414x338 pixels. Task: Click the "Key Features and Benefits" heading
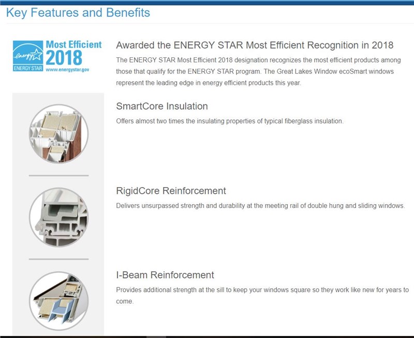tap(78, 12)
